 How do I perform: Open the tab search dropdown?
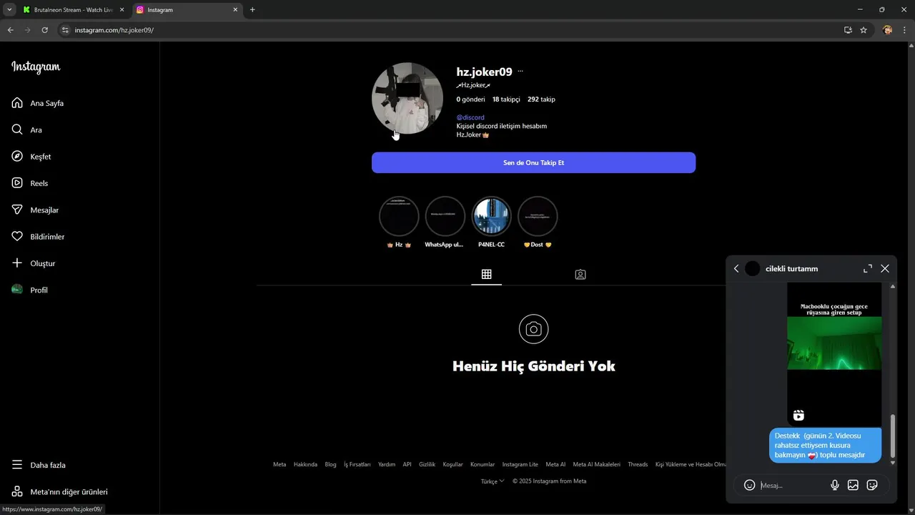(9, 10)
